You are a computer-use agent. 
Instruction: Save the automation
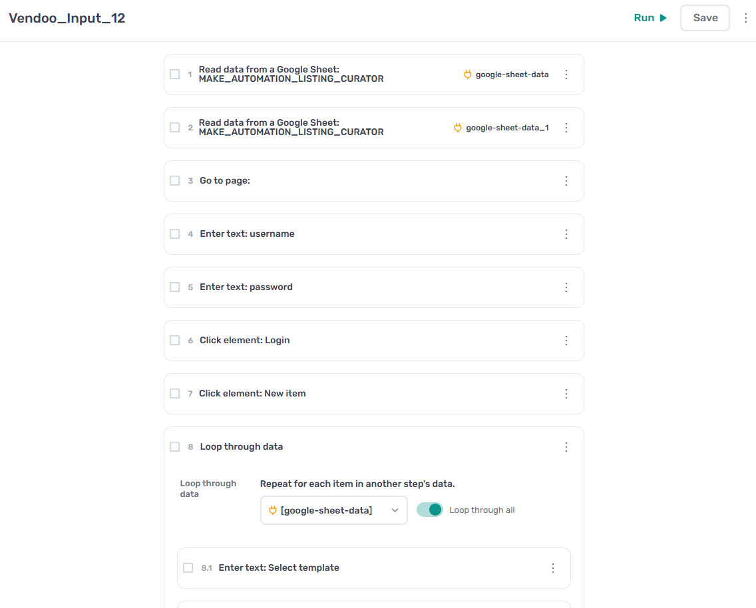705,18
